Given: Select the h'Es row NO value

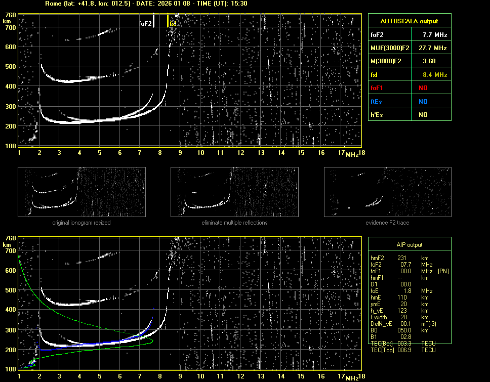Looking at the screenshot, I should point(423,115).
